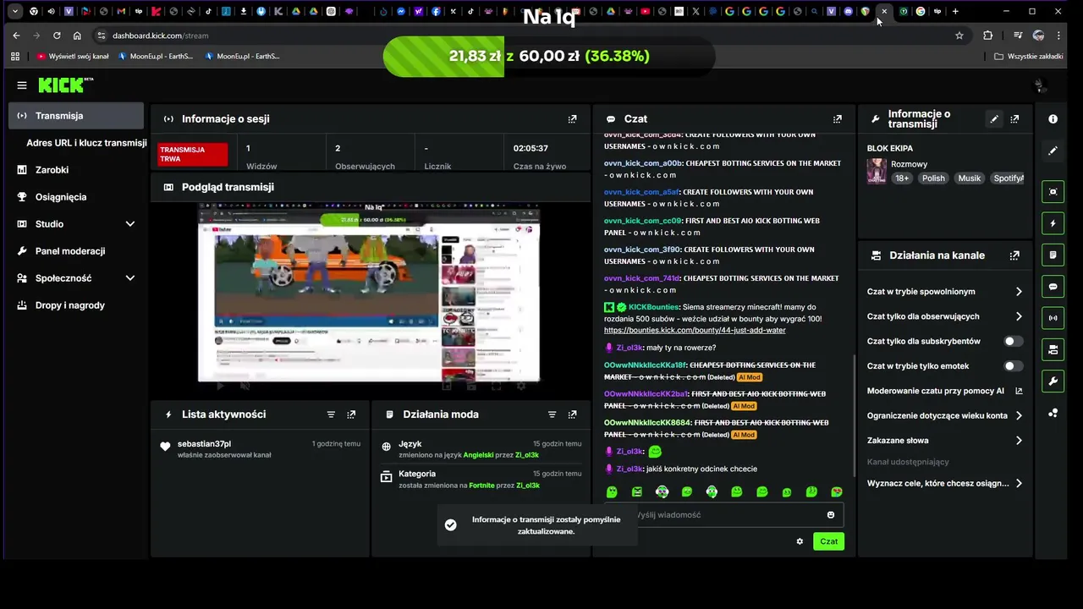Pop out the Informacje o transmisji panel
Viewport: 1083px width, 609px height.
tap(1014, 119)
